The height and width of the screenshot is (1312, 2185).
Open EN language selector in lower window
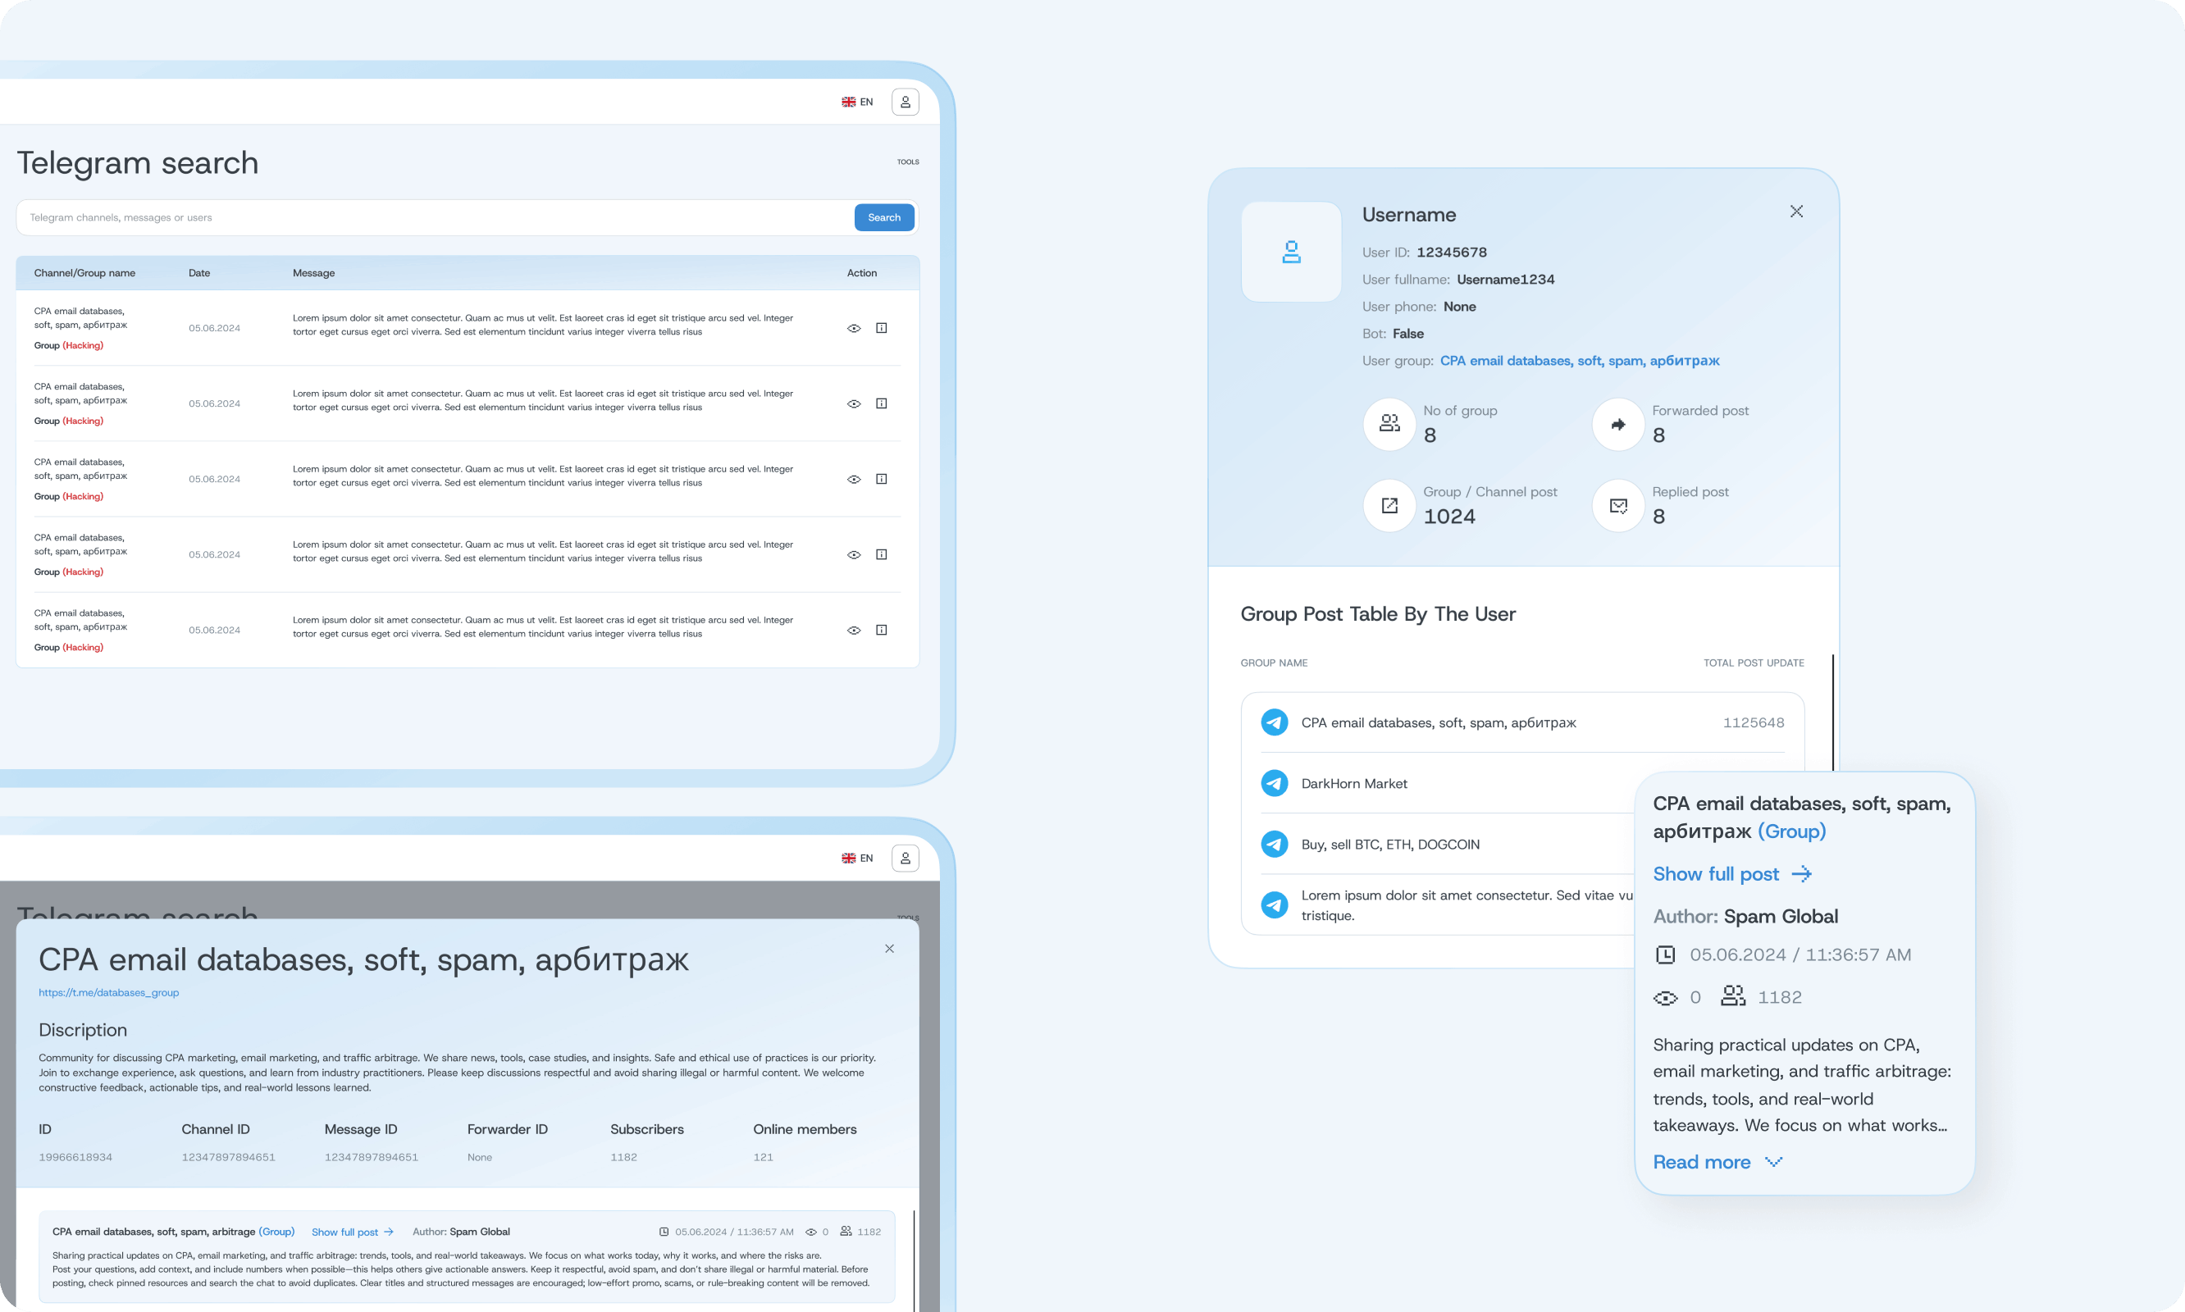pos(857,858)
